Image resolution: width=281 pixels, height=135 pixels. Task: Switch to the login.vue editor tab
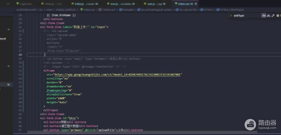(x=24, y=4)
